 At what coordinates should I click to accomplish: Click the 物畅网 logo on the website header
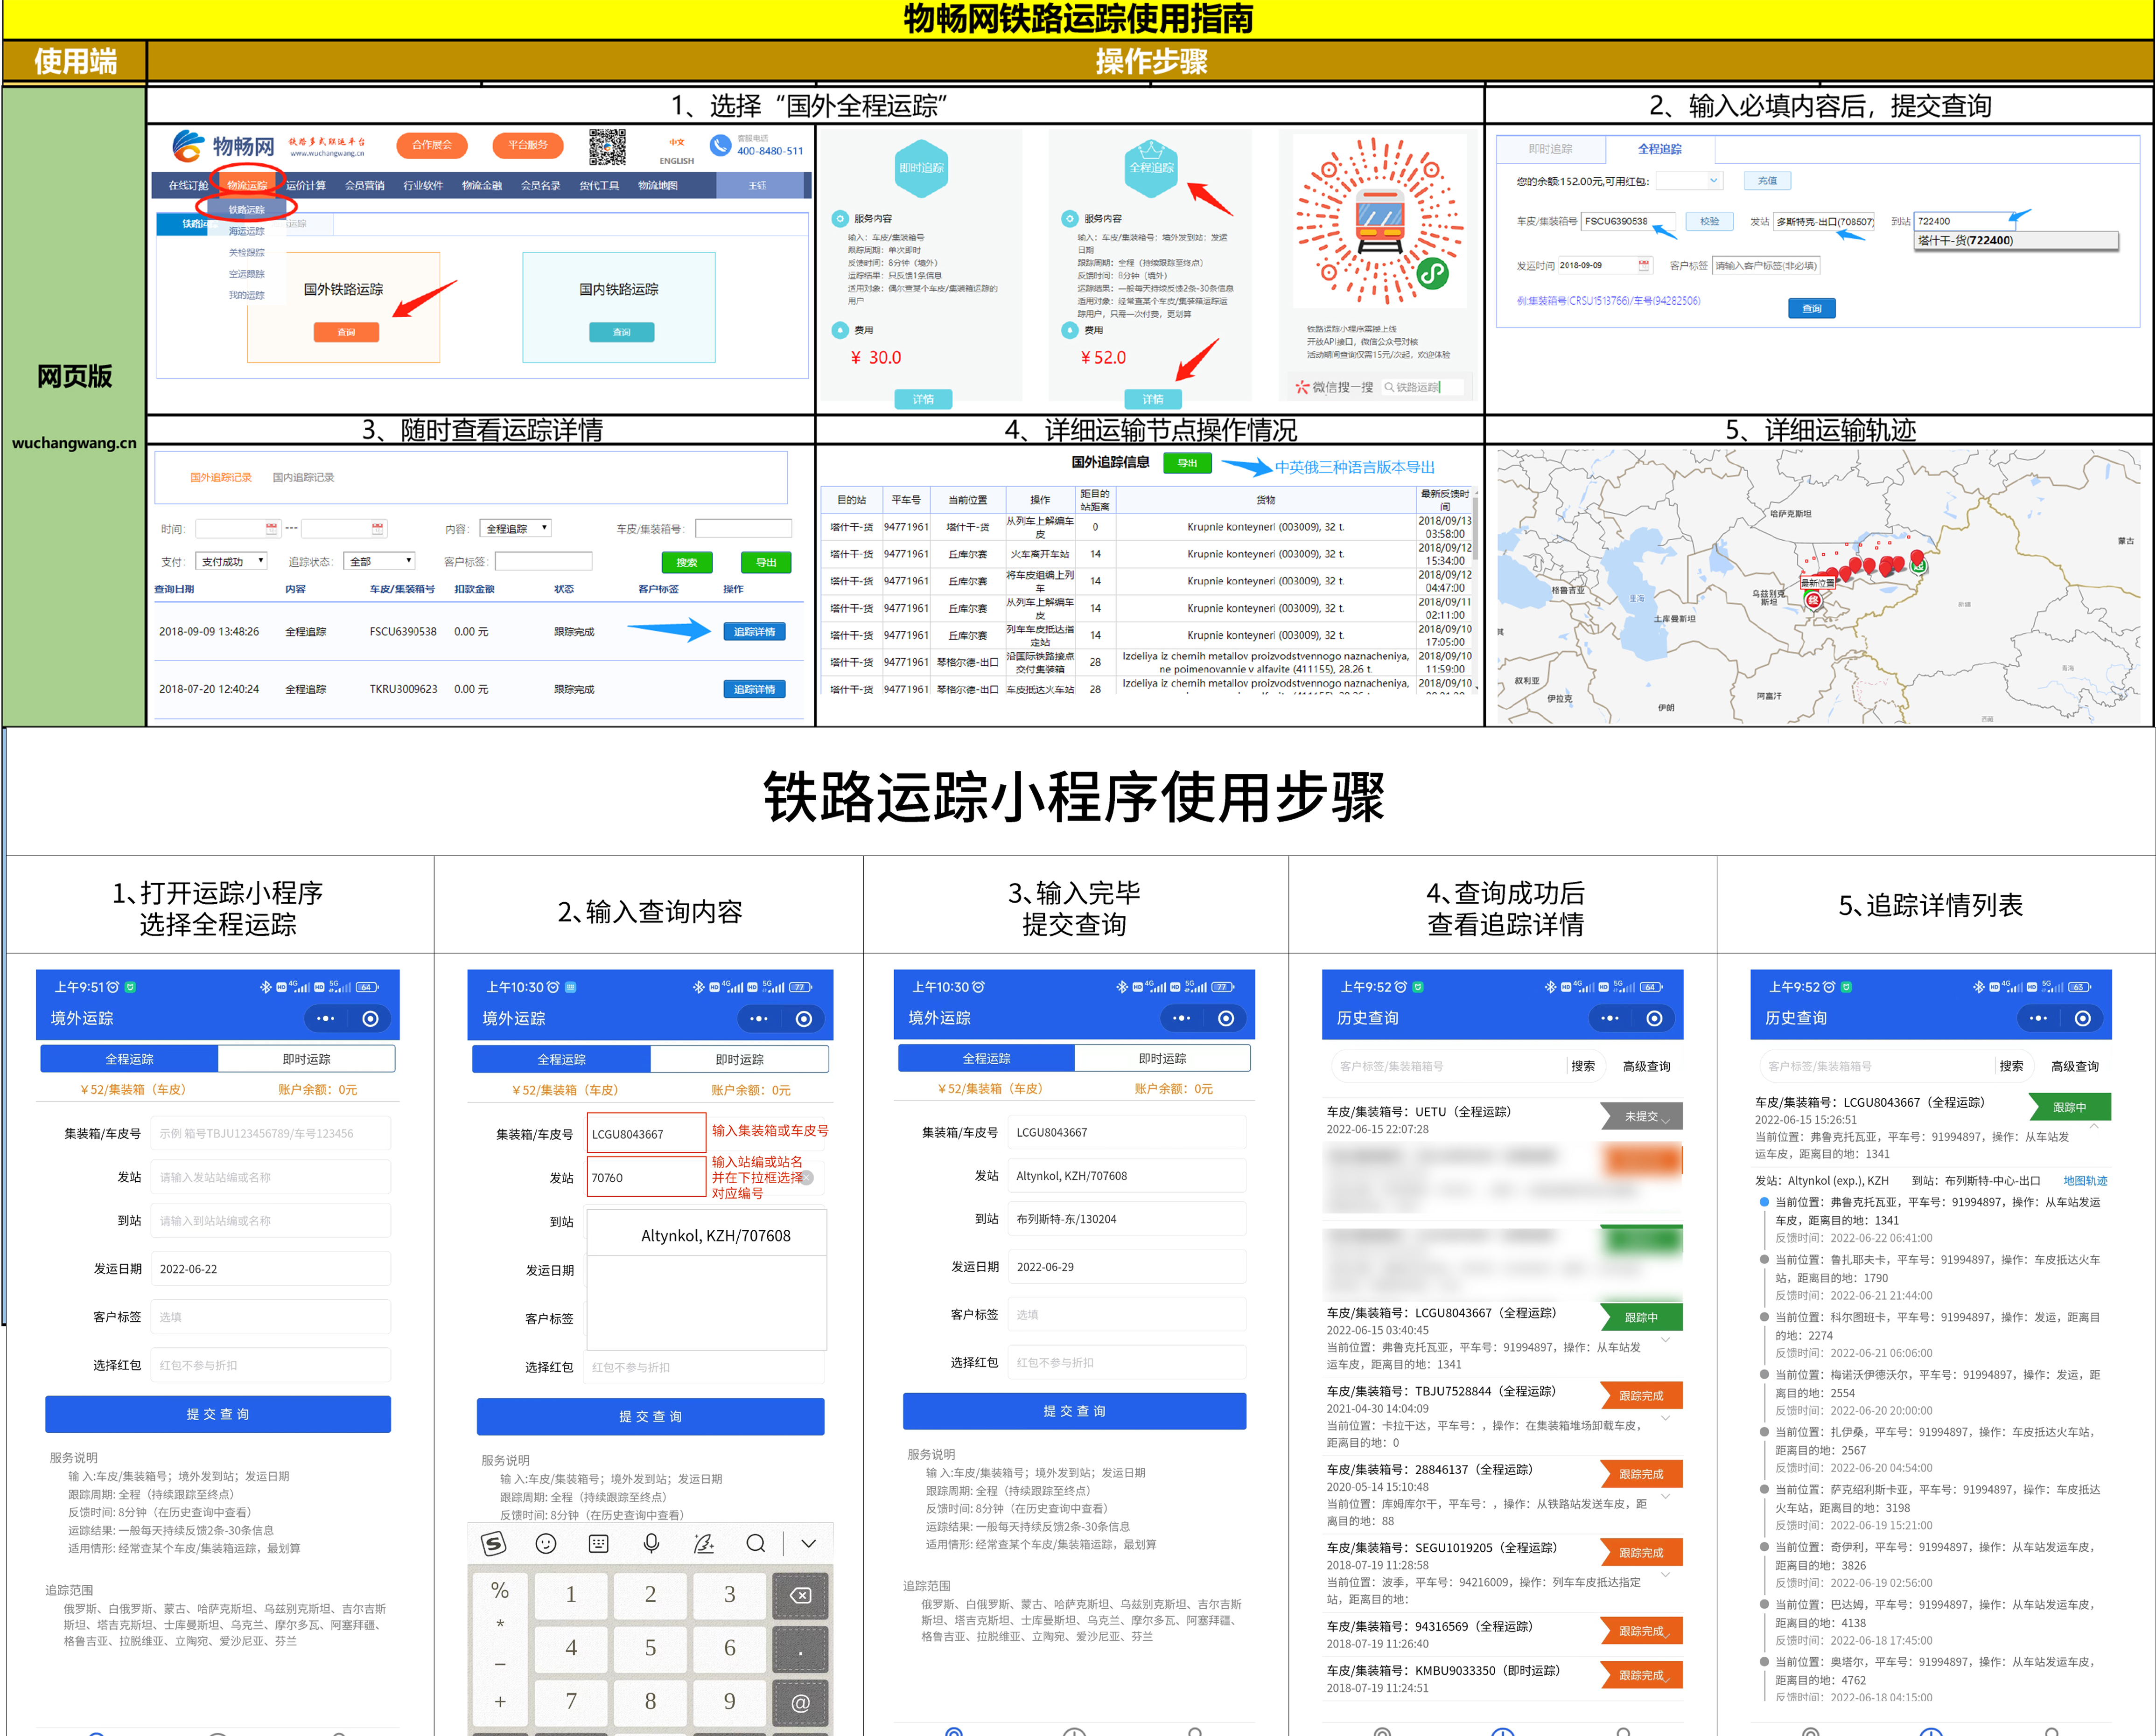[x=222, y=147]
